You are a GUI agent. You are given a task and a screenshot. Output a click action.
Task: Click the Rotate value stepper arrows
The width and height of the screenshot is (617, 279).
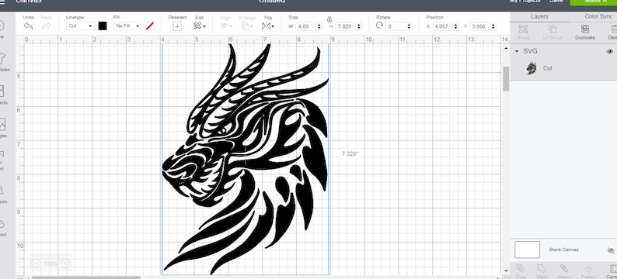[x=410, y=26]
